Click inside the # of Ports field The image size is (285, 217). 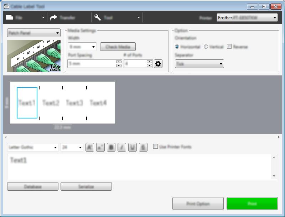coord(135,64)
